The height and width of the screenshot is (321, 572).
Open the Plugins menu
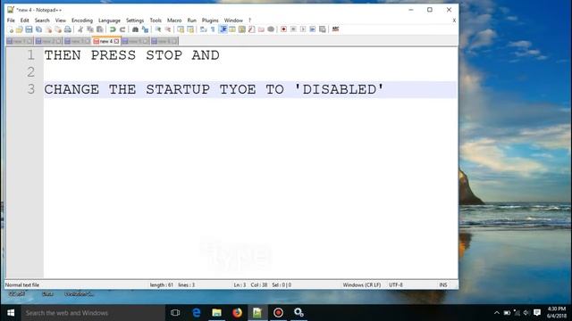(x=210, y=21)
